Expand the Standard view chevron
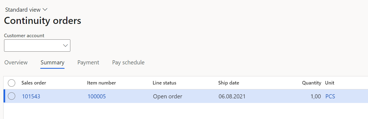 click(x=45, y=10)
